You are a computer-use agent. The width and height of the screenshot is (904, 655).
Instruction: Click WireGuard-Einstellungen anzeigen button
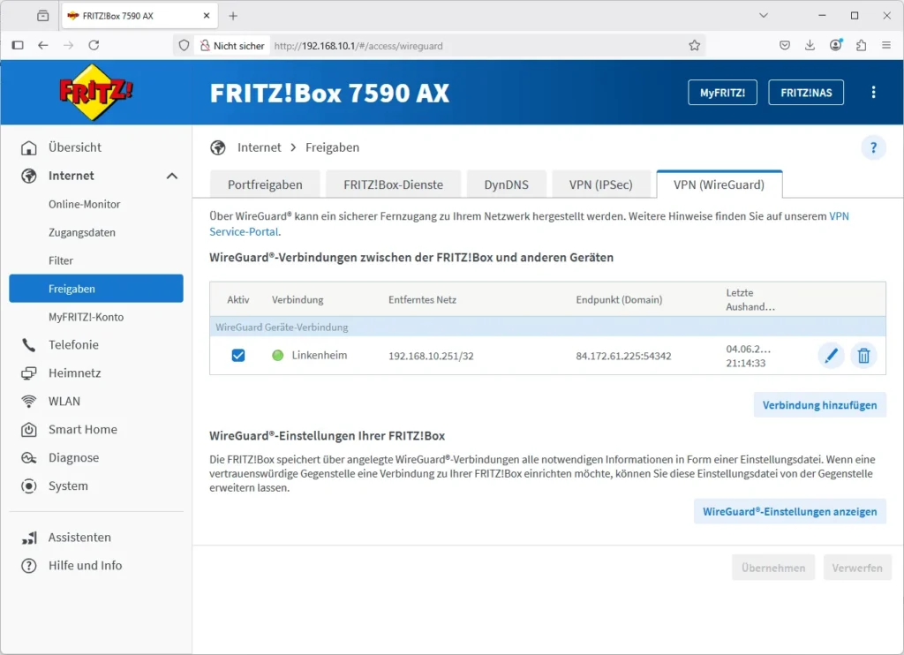[790, 511]
